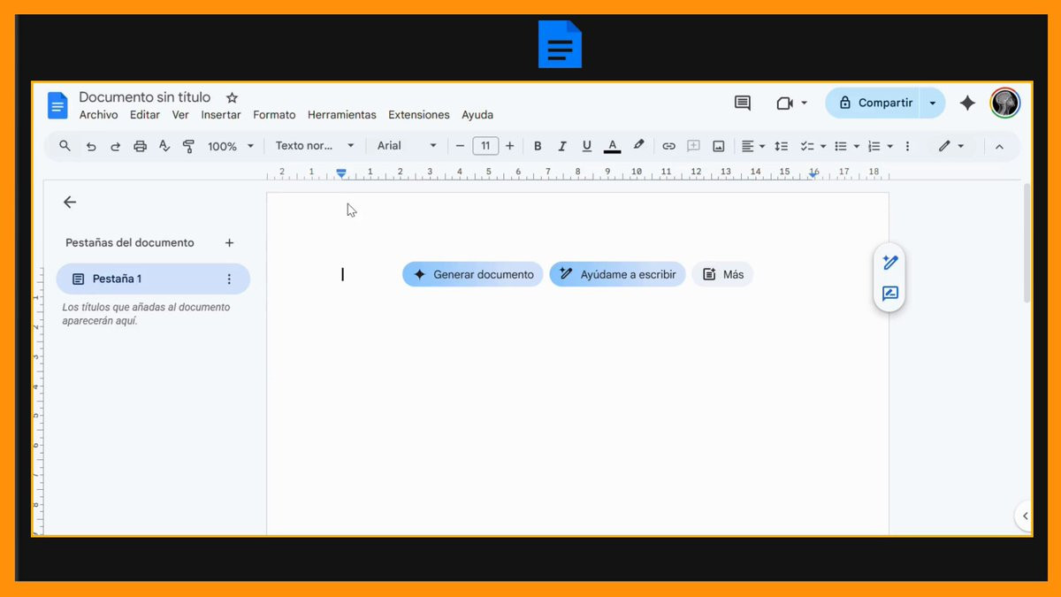Screen dimensions: 1061x597
Task: Click Ayúdame a escribir chip
Action: click(x=617, y=274)
